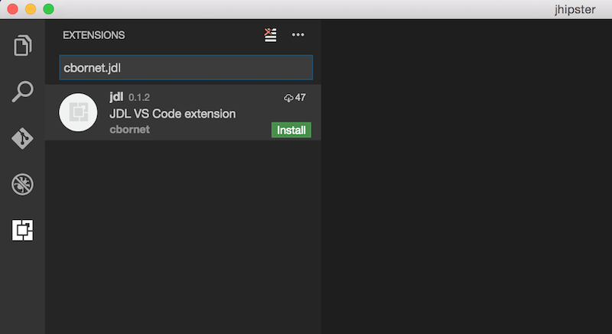Click the cbornet publisher name
Screen dimensions: 612x334
tap(129, 130)
